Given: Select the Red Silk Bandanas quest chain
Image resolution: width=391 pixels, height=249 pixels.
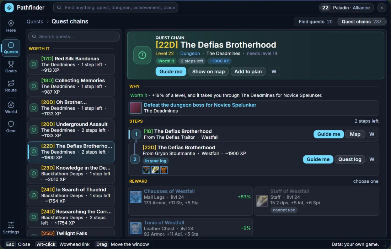Looking at the screenshot, I should click(71, 64).
